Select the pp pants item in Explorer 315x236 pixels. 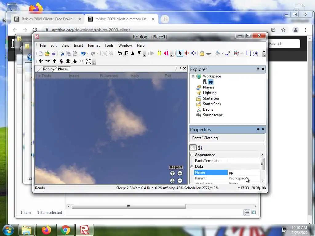tap(211, 82)
